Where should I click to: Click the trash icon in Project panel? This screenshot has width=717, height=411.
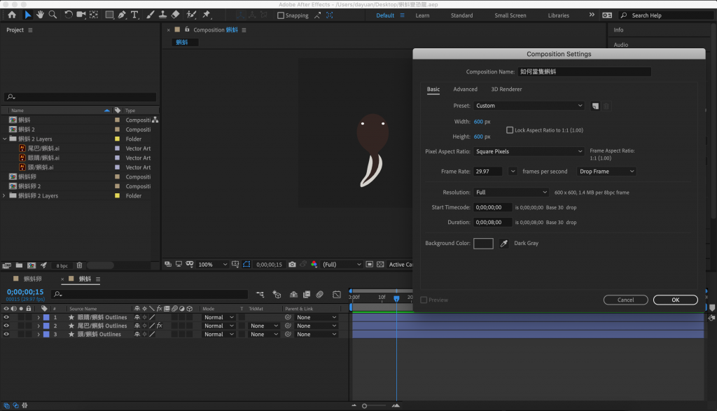click(79, 265)
